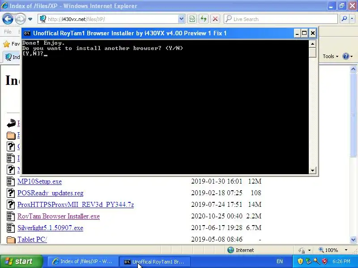Click the Safely Remove Hardware tray icon

(x=308, y=261)
